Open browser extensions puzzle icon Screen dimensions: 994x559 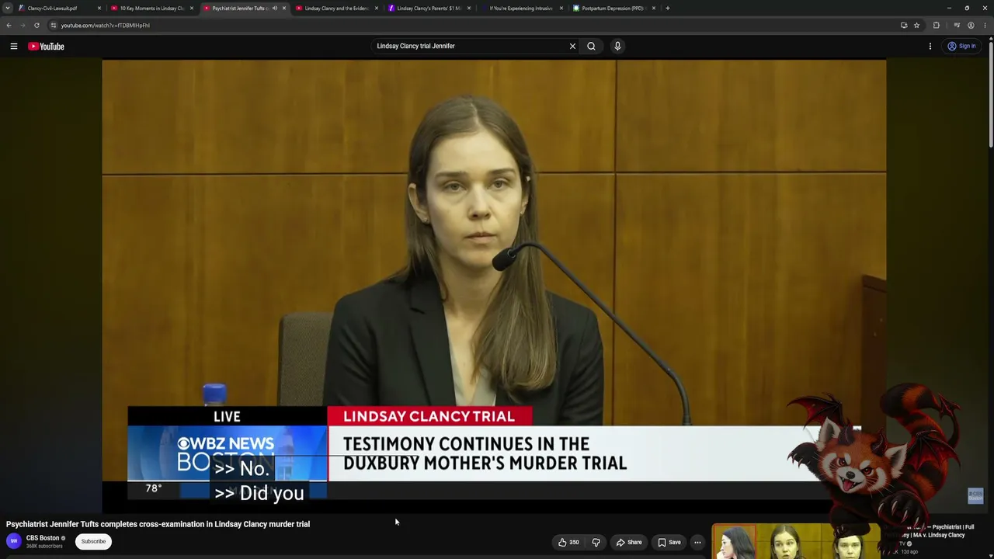click(937, 25)
